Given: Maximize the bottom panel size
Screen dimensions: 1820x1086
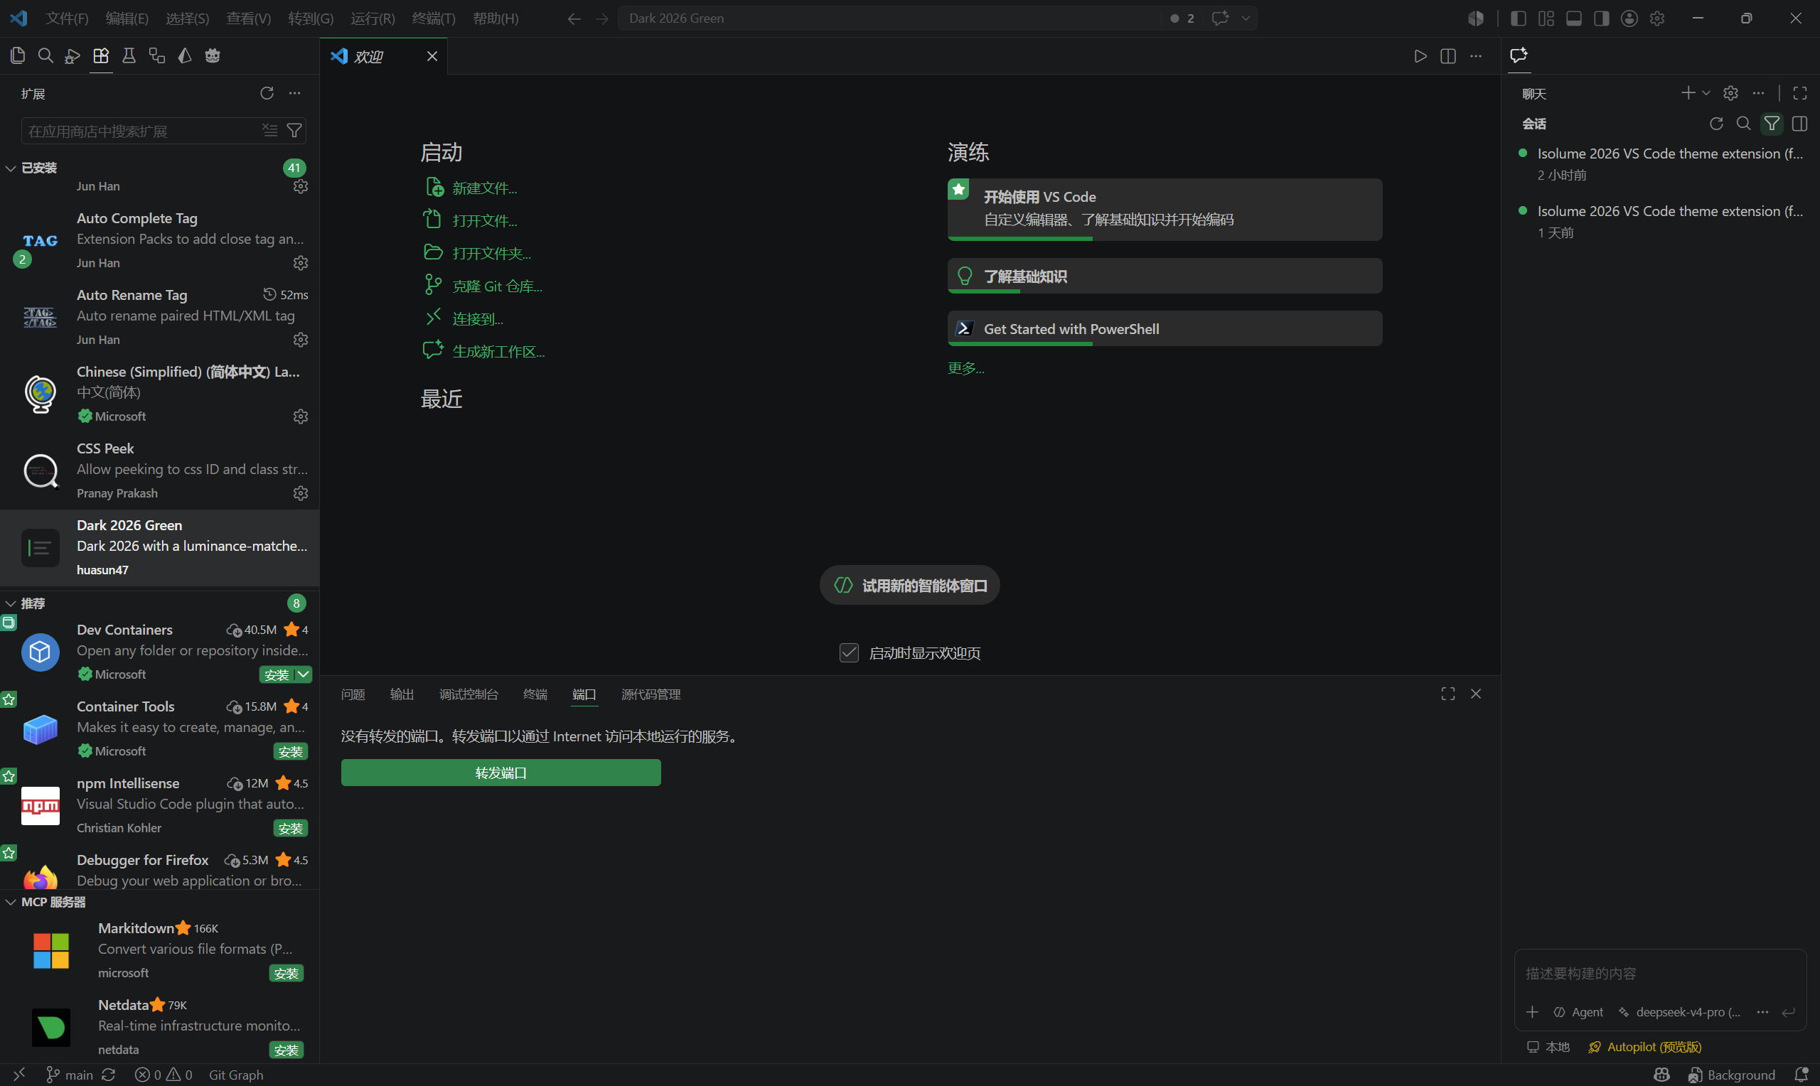Looking at the screenshot, I should [1448, 694].
